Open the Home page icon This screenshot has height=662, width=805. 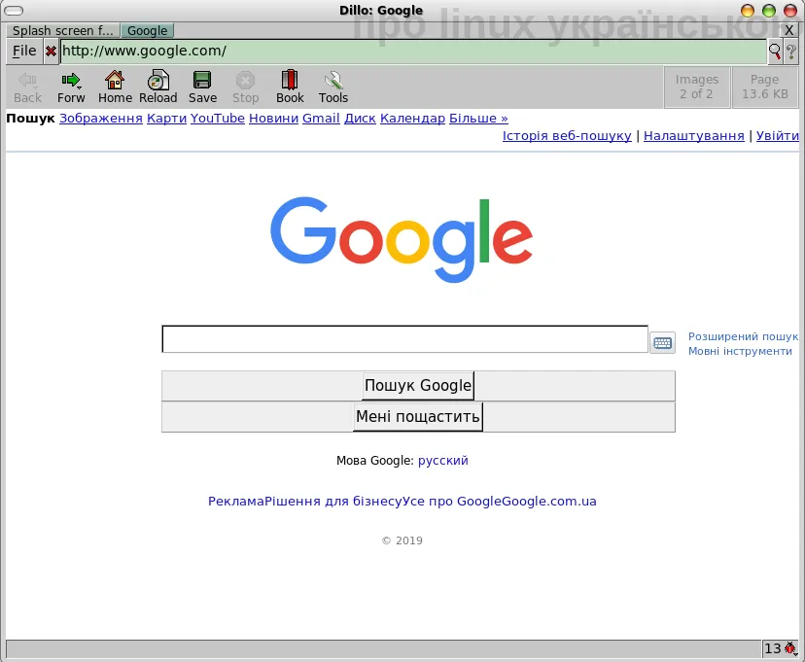click(x=115, y=87)
